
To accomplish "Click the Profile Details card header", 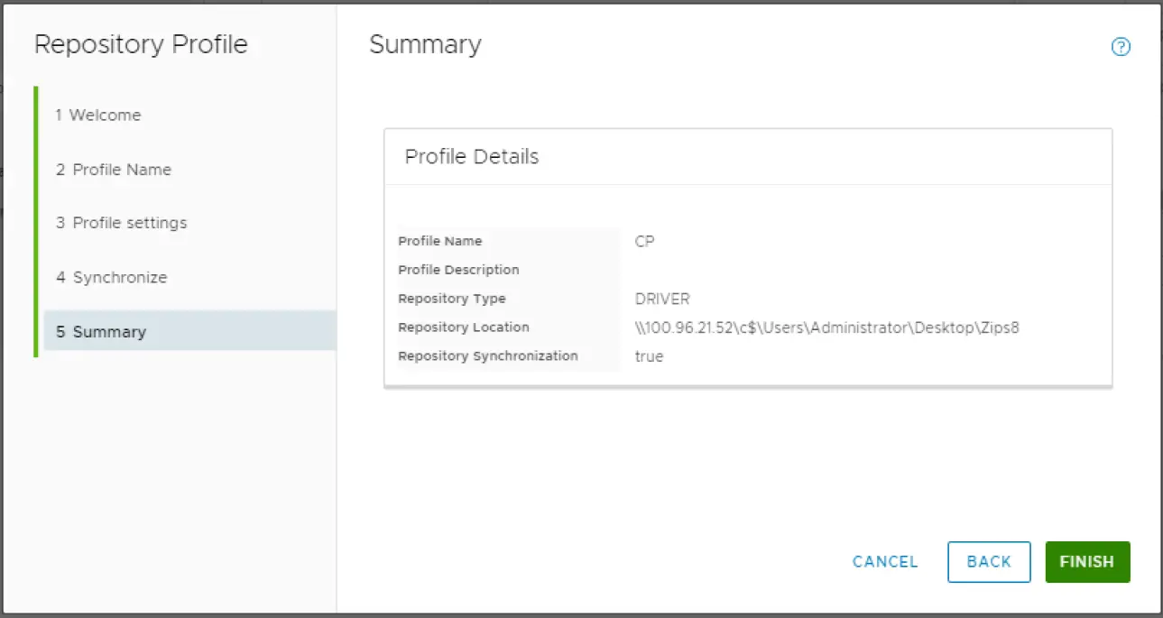I will [472, 157].
